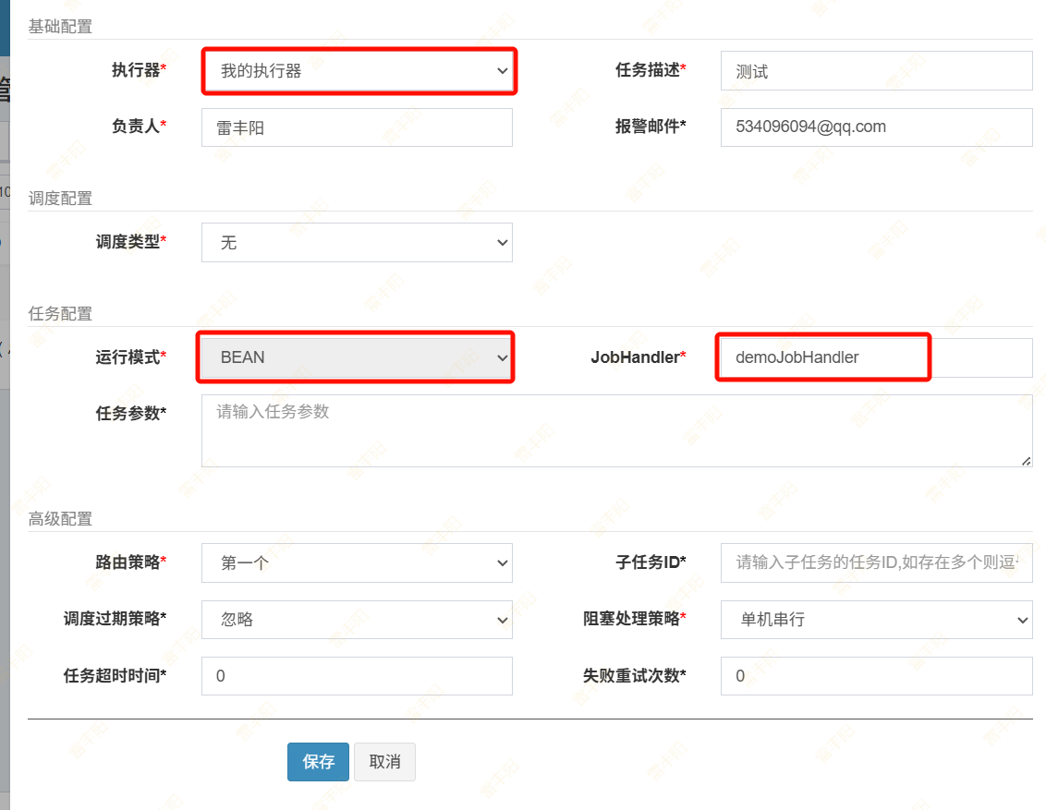Click the 失败重试次数 input field
Viewport: 1046px width, 810px height.
(x=876, y=676)
